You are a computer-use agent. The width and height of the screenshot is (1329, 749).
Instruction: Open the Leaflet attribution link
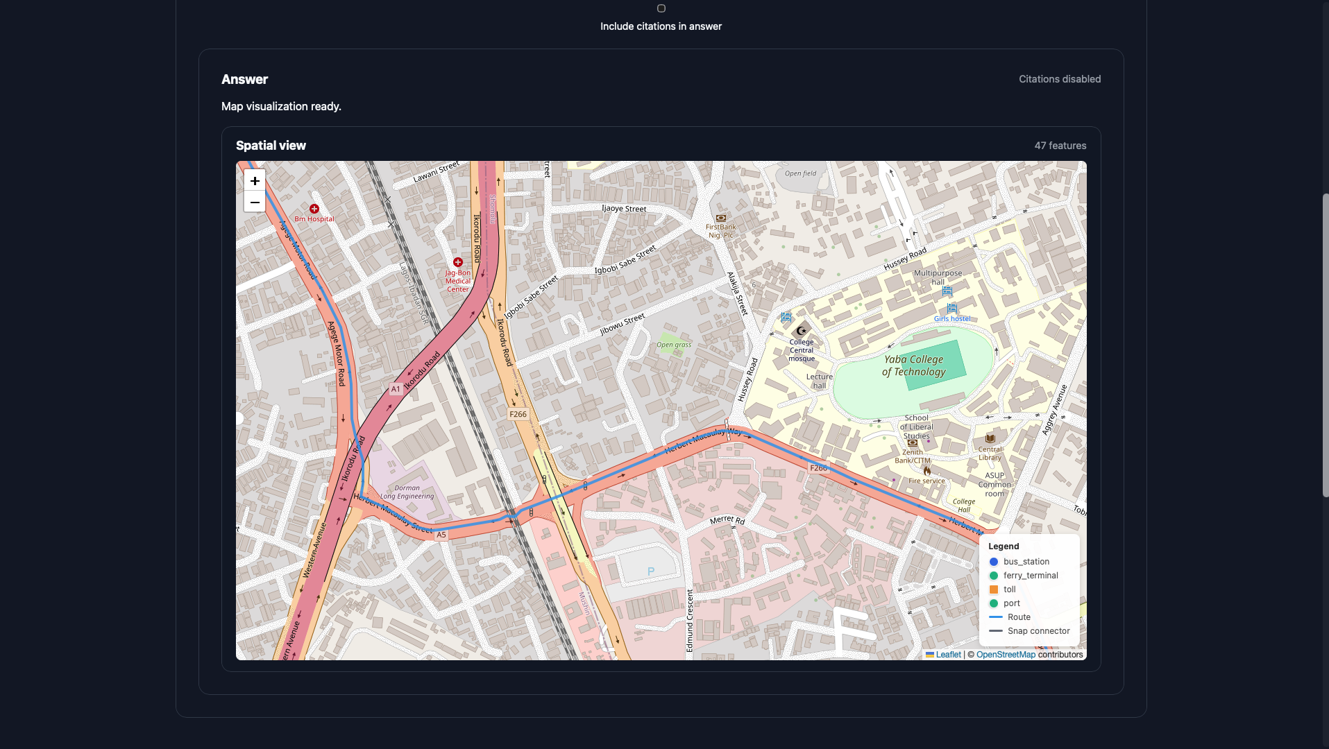click(x=947, y=654)
